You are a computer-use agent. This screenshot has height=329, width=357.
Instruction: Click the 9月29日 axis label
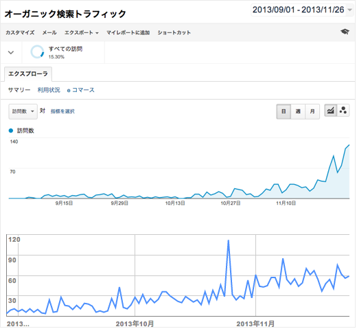click(x=119, y=203)
